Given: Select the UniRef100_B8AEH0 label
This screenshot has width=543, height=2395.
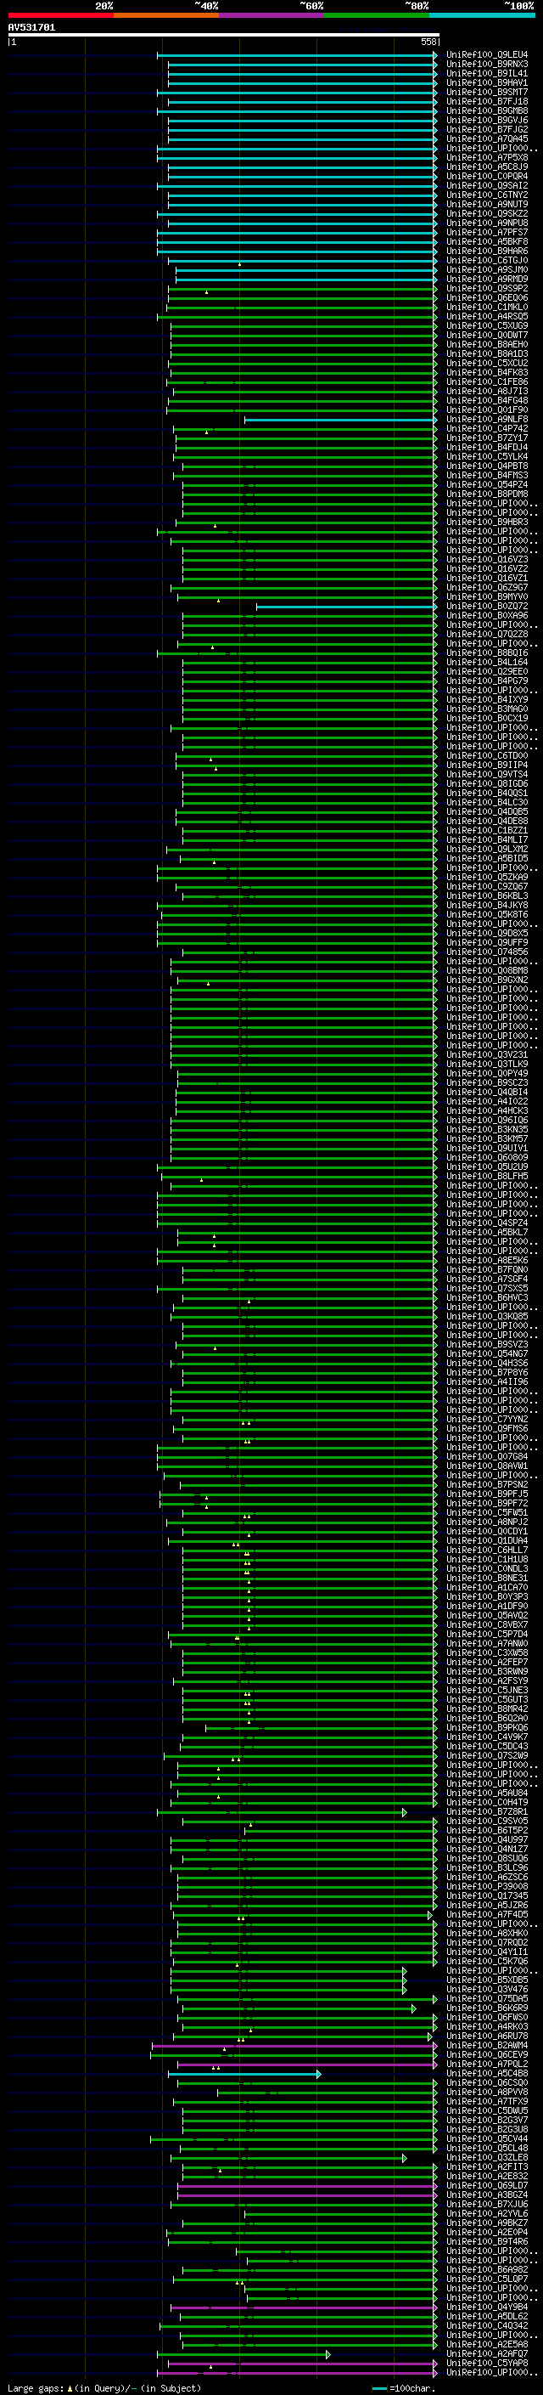Looking at the screenshot, I should 487,344.
